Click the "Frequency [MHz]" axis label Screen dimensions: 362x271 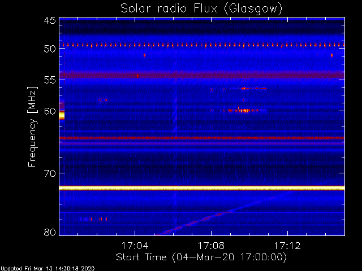[x=33, y=126]
